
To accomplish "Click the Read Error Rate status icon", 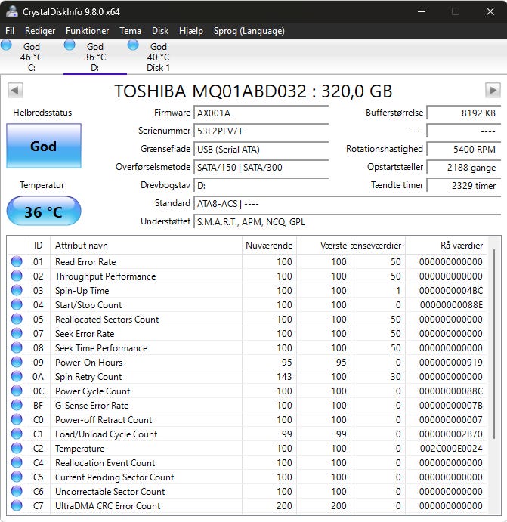I will 17,262.
